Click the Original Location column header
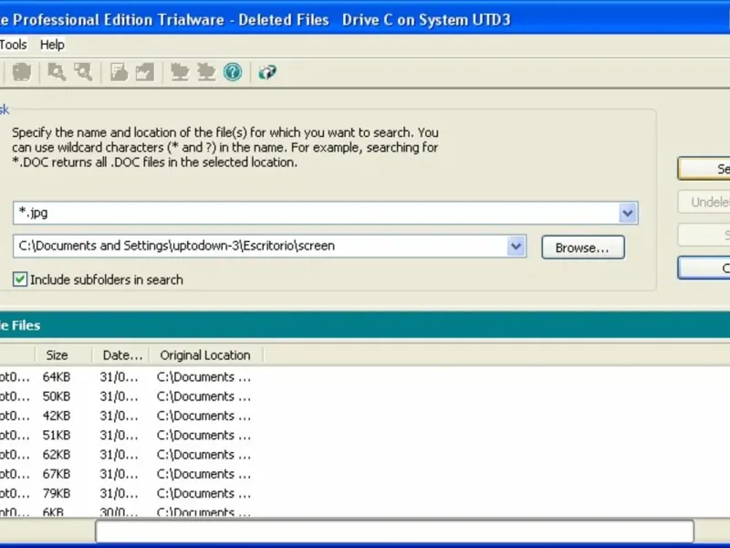Viewport: 730px width, 548px height. 206,355
